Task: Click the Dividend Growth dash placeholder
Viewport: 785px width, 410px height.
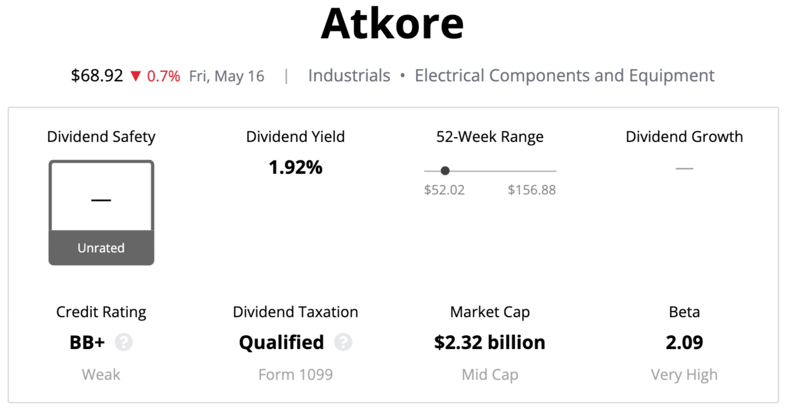Action: click(684, 169)
